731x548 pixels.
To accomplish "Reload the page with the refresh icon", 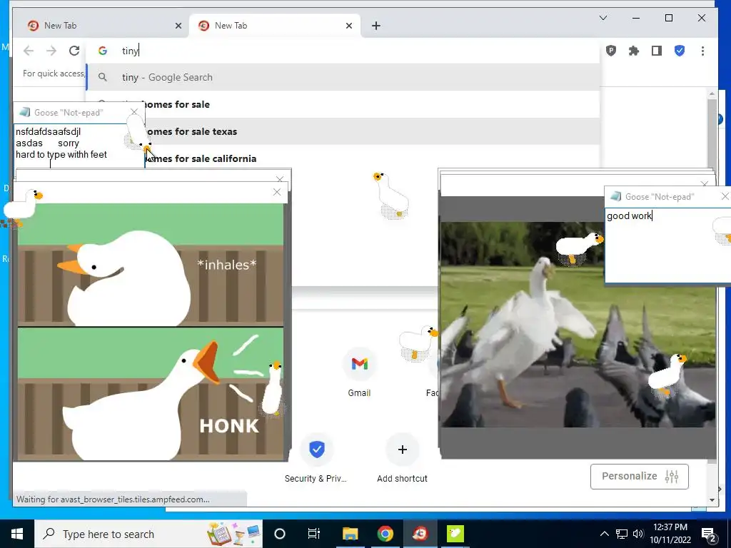I will [74, 51].
